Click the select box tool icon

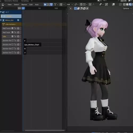coord(71,9)
